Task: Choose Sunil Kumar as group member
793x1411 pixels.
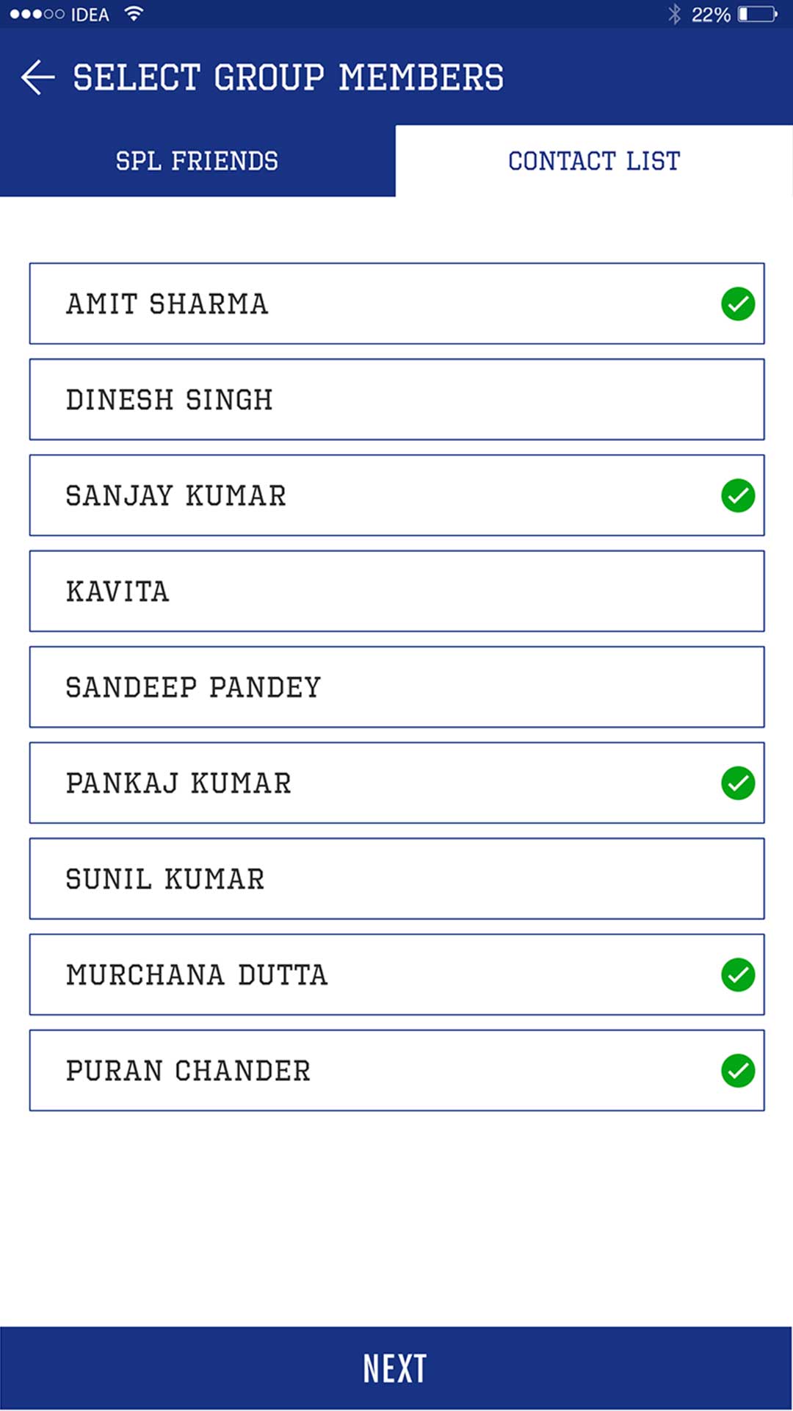Action: point(396,879)
